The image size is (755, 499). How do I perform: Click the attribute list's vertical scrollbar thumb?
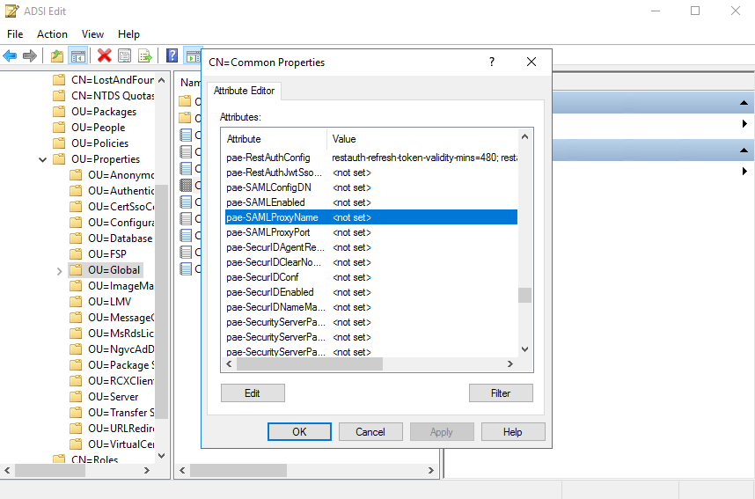click(x=524, y=295)
